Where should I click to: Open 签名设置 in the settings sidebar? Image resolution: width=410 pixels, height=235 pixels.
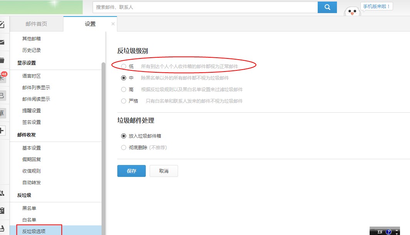click(32, 122)
